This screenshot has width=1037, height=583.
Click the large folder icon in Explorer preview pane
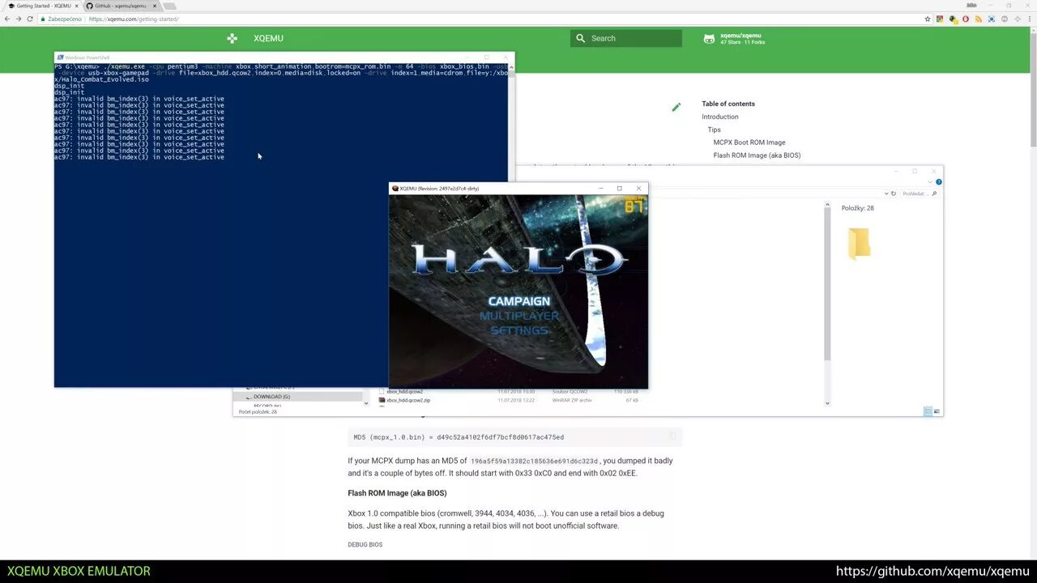[x=859, y=243]
